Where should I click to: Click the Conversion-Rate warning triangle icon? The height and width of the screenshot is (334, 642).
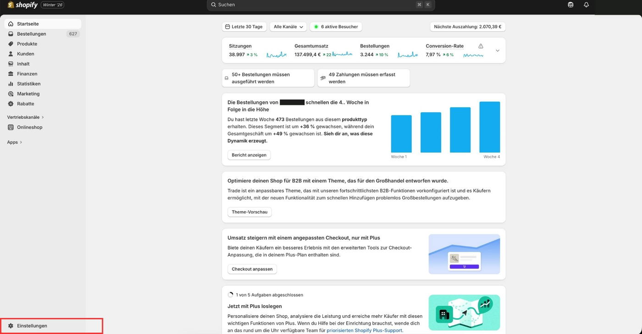[x=481, y=46]
